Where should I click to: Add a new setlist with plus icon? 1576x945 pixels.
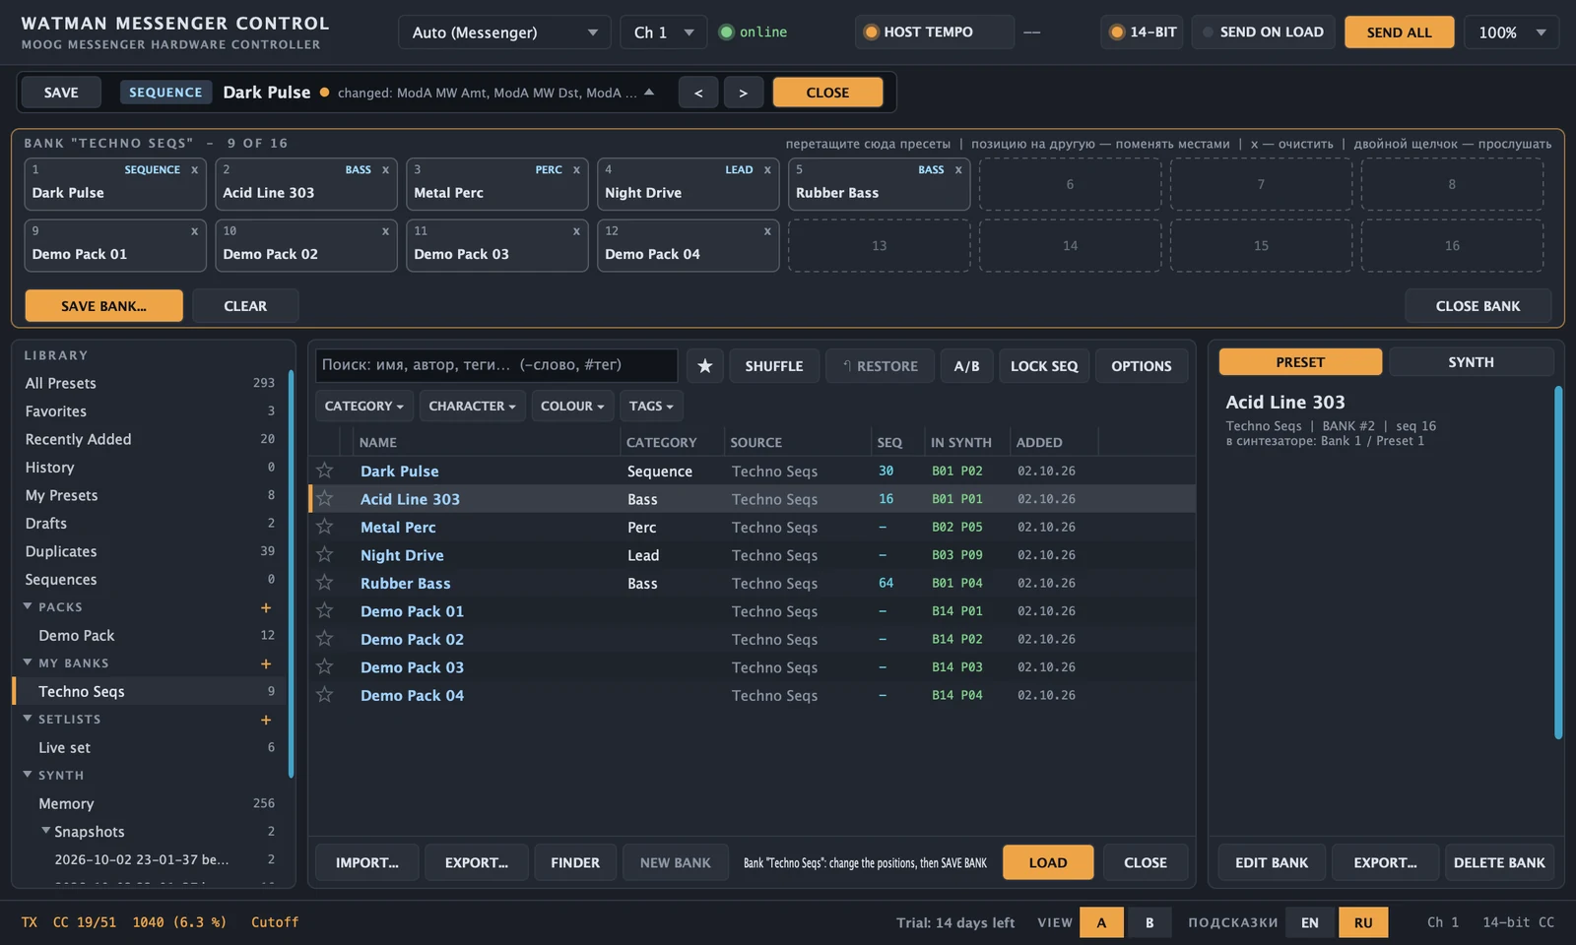[266, 720]
